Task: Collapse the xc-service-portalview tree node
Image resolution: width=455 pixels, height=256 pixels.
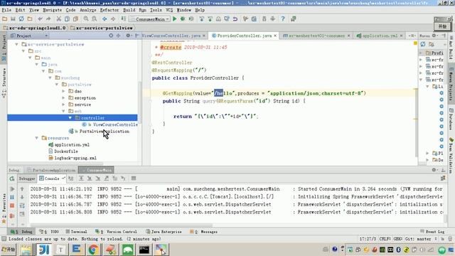Action: (16, 44)
